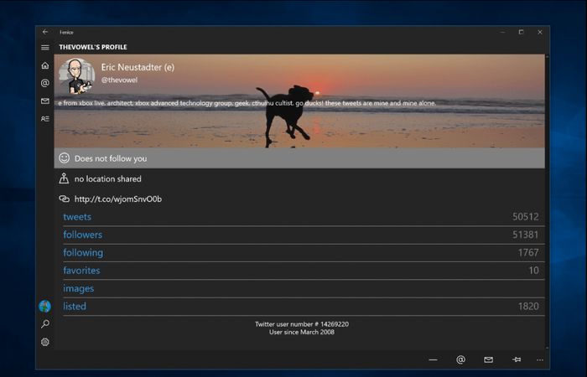Click the back arrow in title bar

[x=45, y=32]
